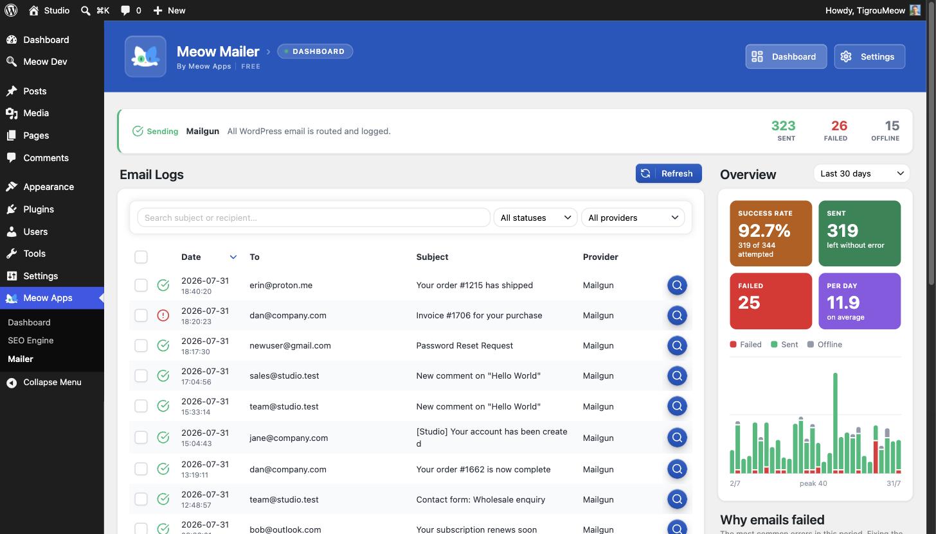Check the order #1662 row checkbox
The height and width of the screenshot is (534, 936).
[141, 469]
